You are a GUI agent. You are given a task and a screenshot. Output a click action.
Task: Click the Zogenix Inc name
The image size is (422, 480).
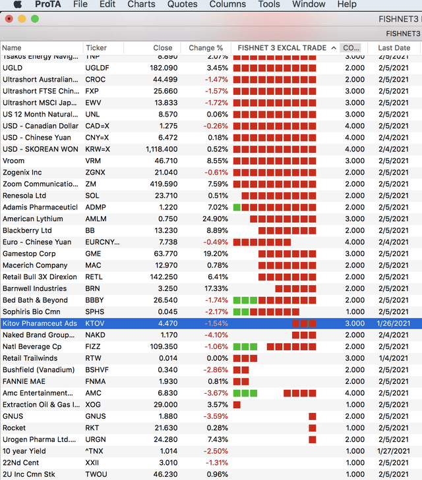click(x=22, y=173)
